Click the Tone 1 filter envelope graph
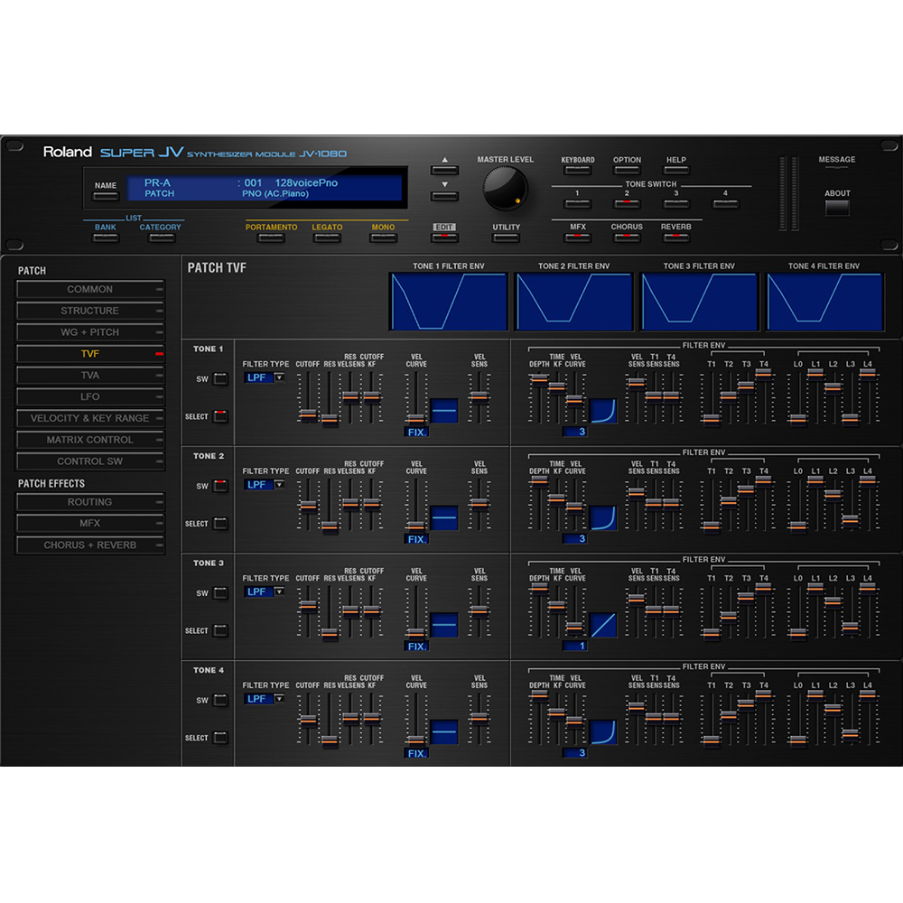This screenshot has height=903, width=903. point(449,302)
